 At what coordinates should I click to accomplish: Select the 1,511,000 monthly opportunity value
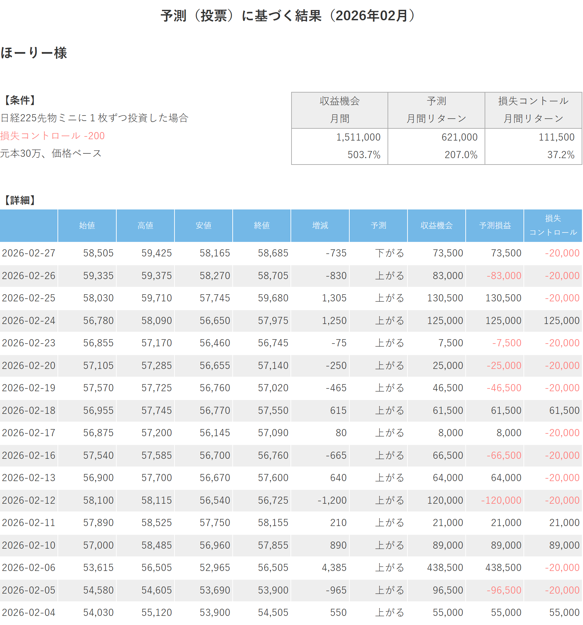[x=358, y=137]
